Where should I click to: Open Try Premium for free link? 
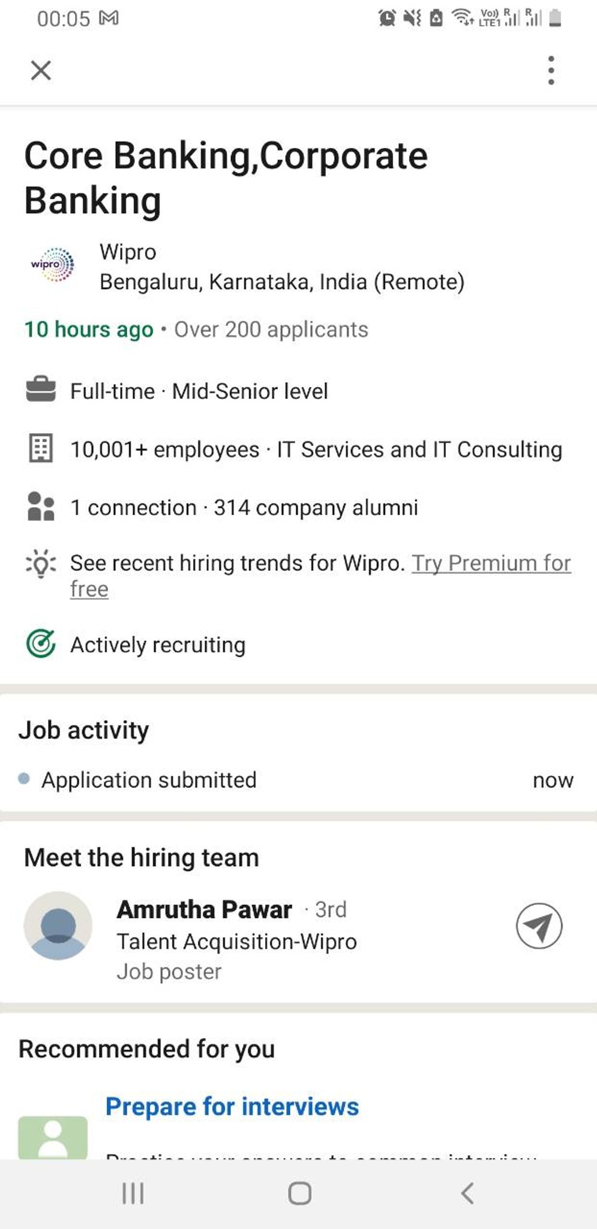coord(320,575)
